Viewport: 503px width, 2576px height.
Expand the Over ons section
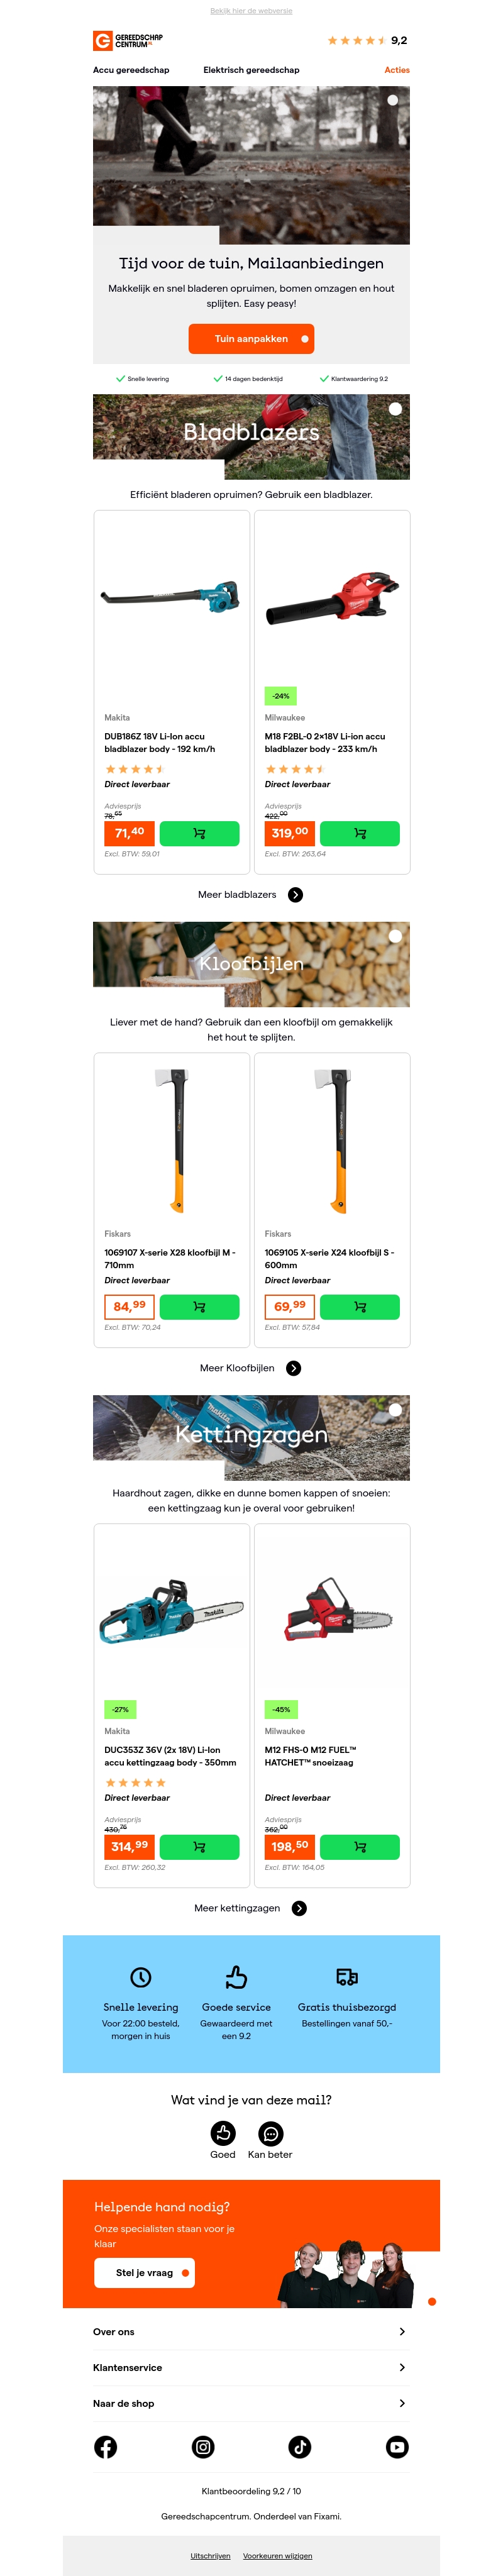pyautogui.click(x=251, y=2331)
